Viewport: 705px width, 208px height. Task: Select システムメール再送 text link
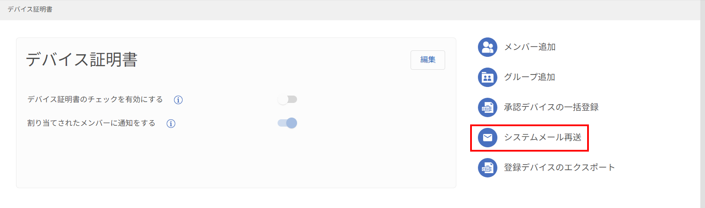(x=543, y=137)
